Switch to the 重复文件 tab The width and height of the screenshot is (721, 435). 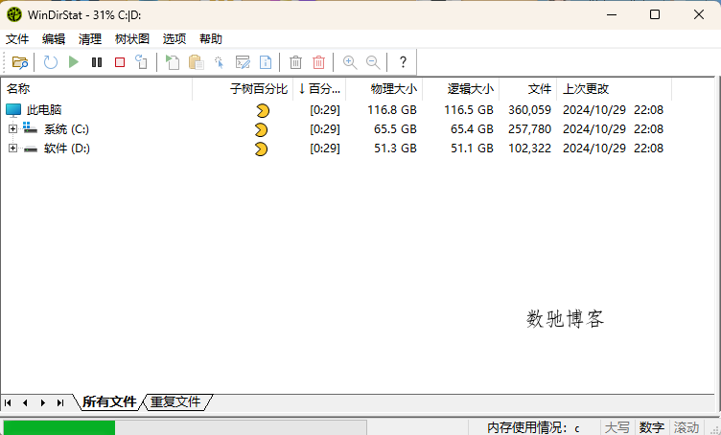[175, 401]
